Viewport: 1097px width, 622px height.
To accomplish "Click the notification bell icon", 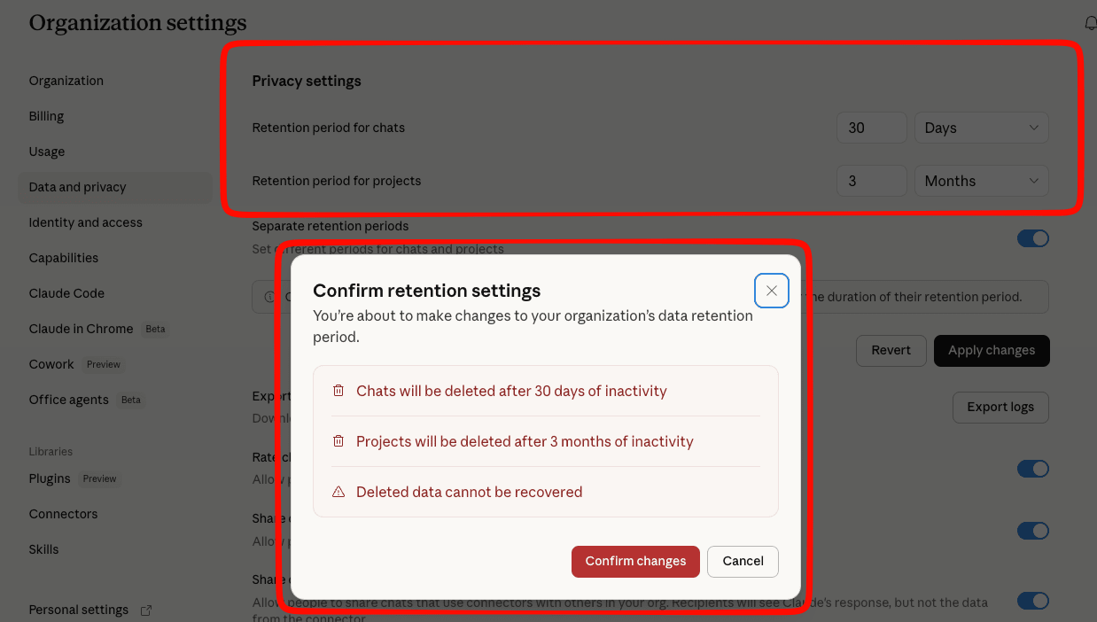I will click(1090, 23).
